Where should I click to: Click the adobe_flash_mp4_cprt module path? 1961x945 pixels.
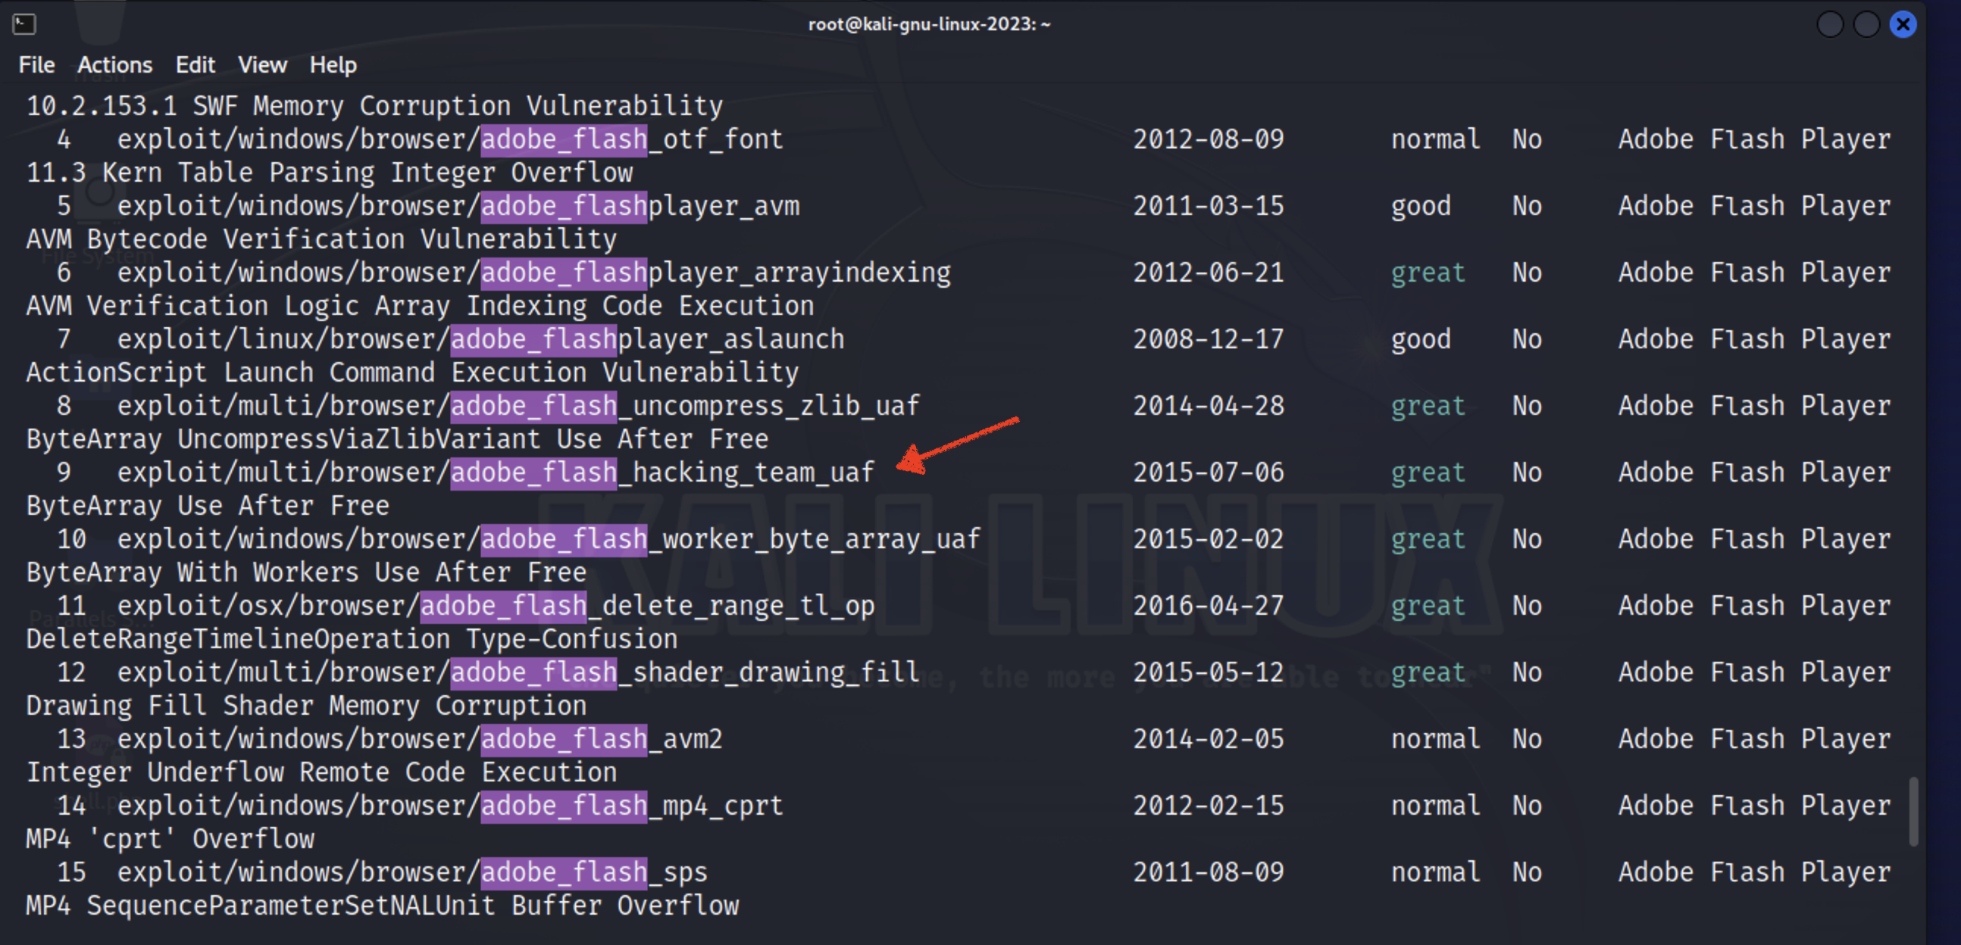450,806
